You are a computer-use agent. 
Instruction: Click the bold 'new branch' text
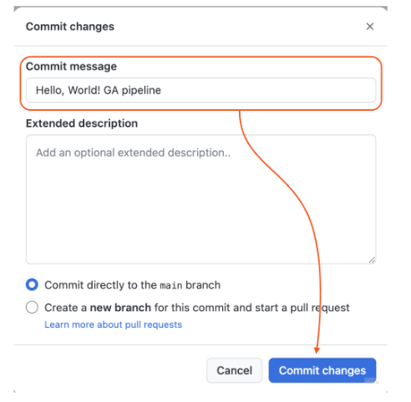pyautogui.click(x=120, y=308)
